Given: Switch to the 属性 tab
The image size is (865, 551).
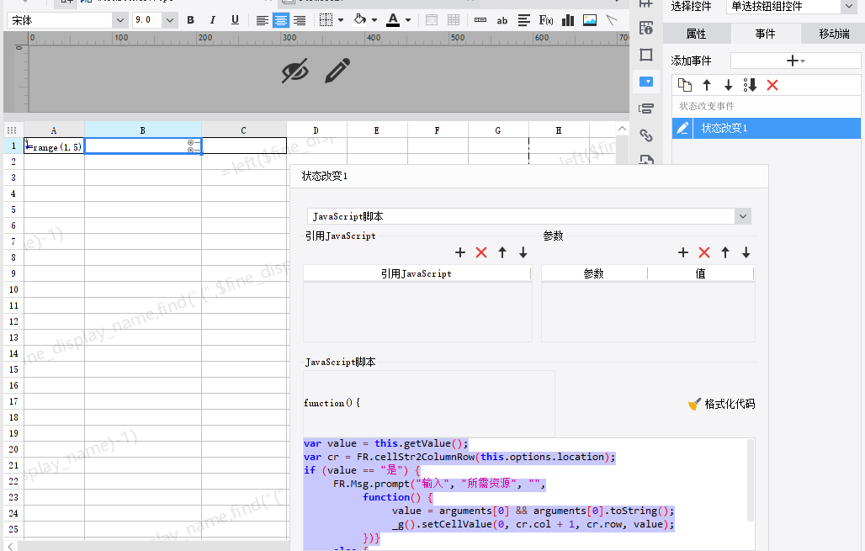Looking at the screenshot, I should tap(696, 34).
